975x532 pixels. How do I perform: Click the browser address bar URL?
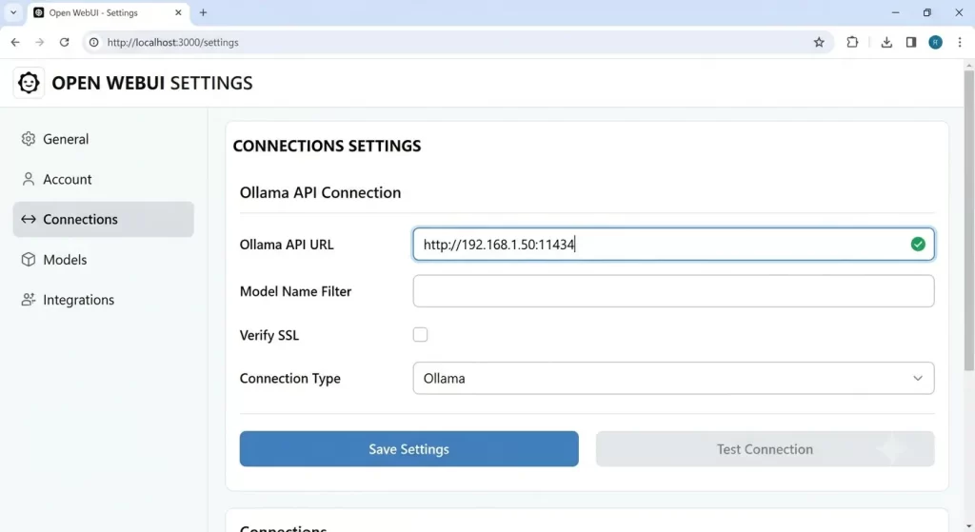(x=173, y=42)
